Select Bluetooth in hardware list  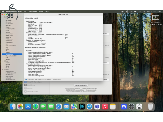click(8, 22)
